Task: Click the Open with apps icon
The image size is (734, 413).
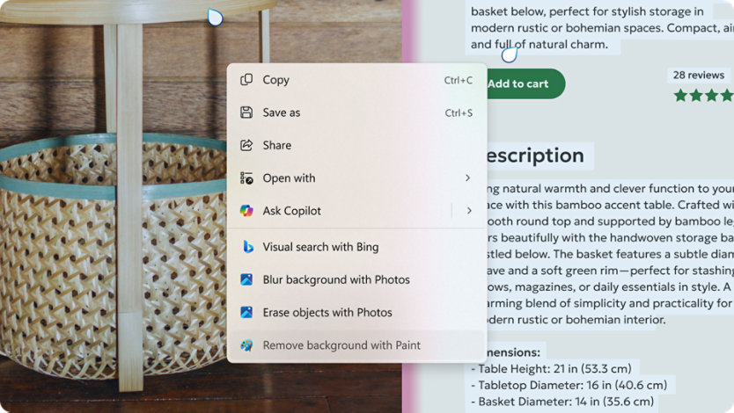Action: pyautogui.click(x=246, y=178)
